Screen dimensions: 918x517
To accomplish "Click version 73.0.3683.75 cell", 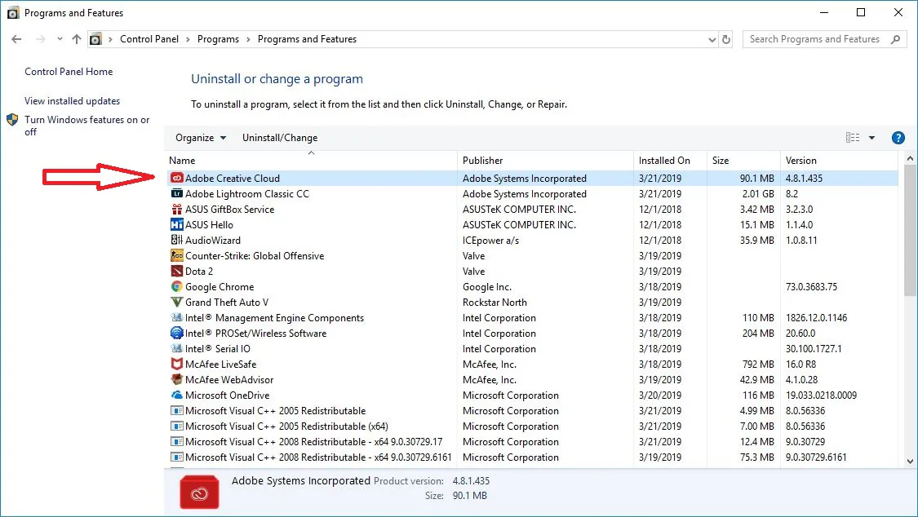I will tap(811, 286).
